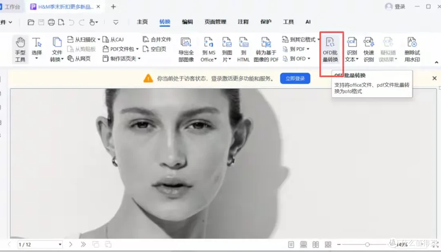Jump to last page double arrow

[x=83, y=244]
